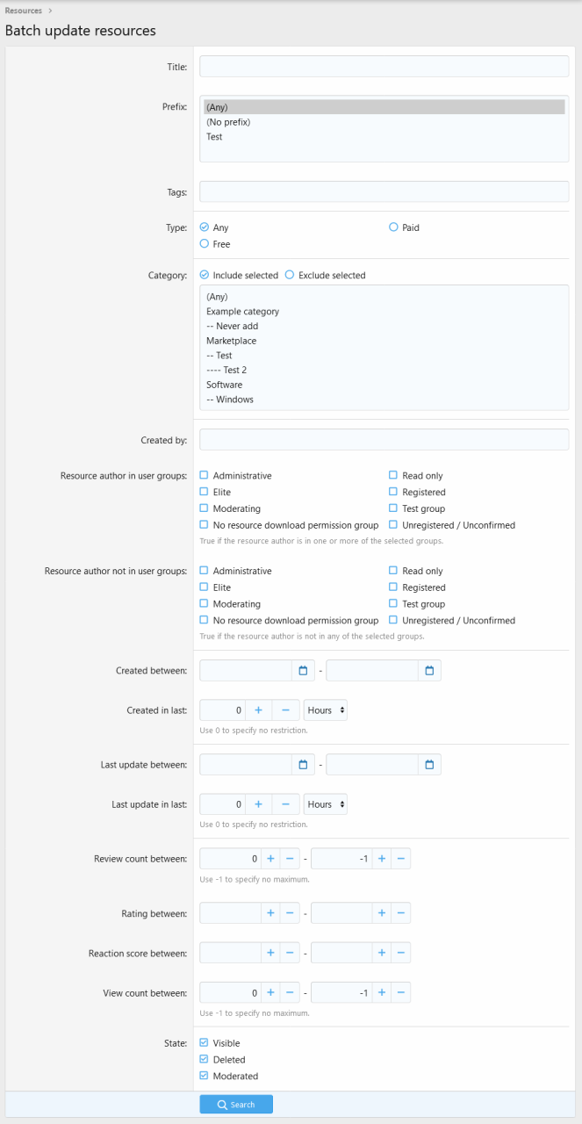The width and height of the screenshot is (582, 1124).
Task: Click the Resources breadcrumb link
Action: [23, 11]
